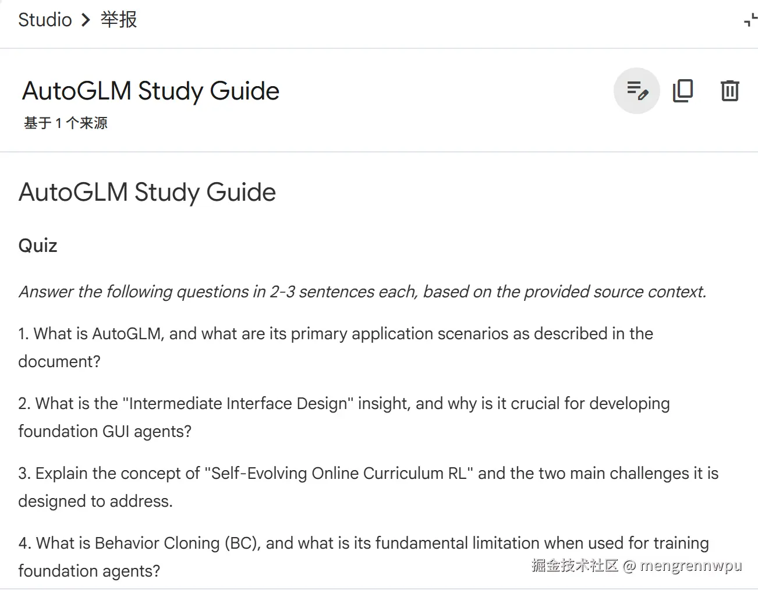
Task: Open the 基于 1 个来源 source info
Action: coord(66,123)
